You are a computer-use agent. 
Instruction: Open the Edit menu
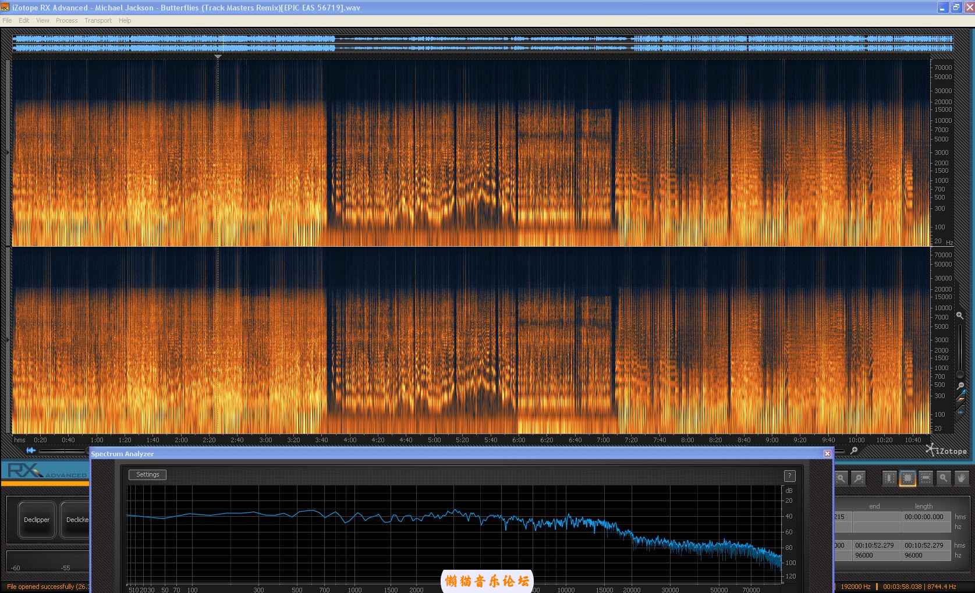tap(24, 20)
